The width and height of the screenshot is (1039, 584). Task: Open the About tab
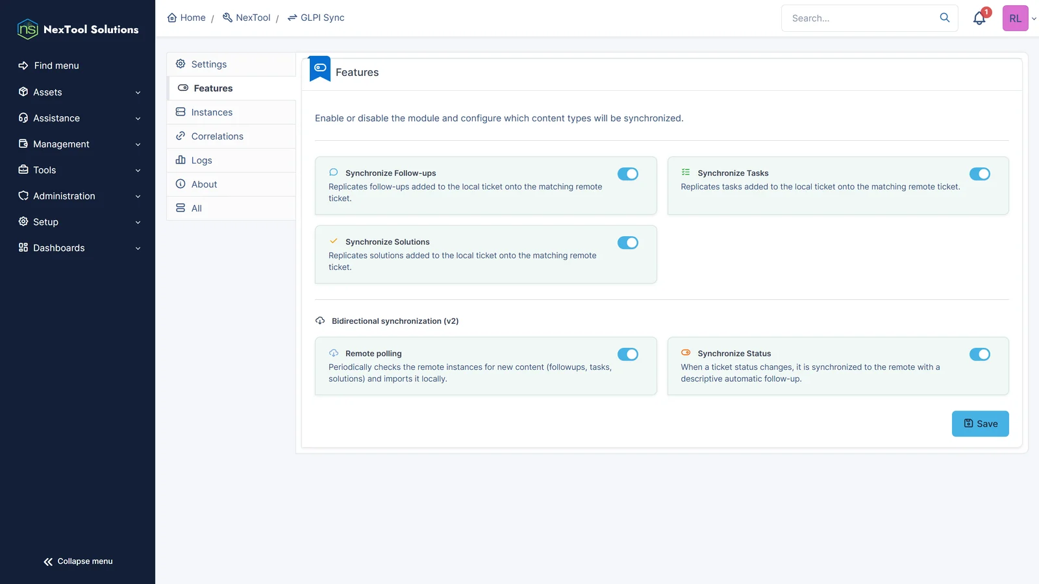(x=231, y=184)
